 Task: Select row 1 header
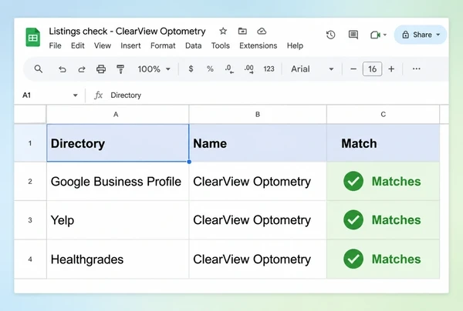tap(30, 143)
